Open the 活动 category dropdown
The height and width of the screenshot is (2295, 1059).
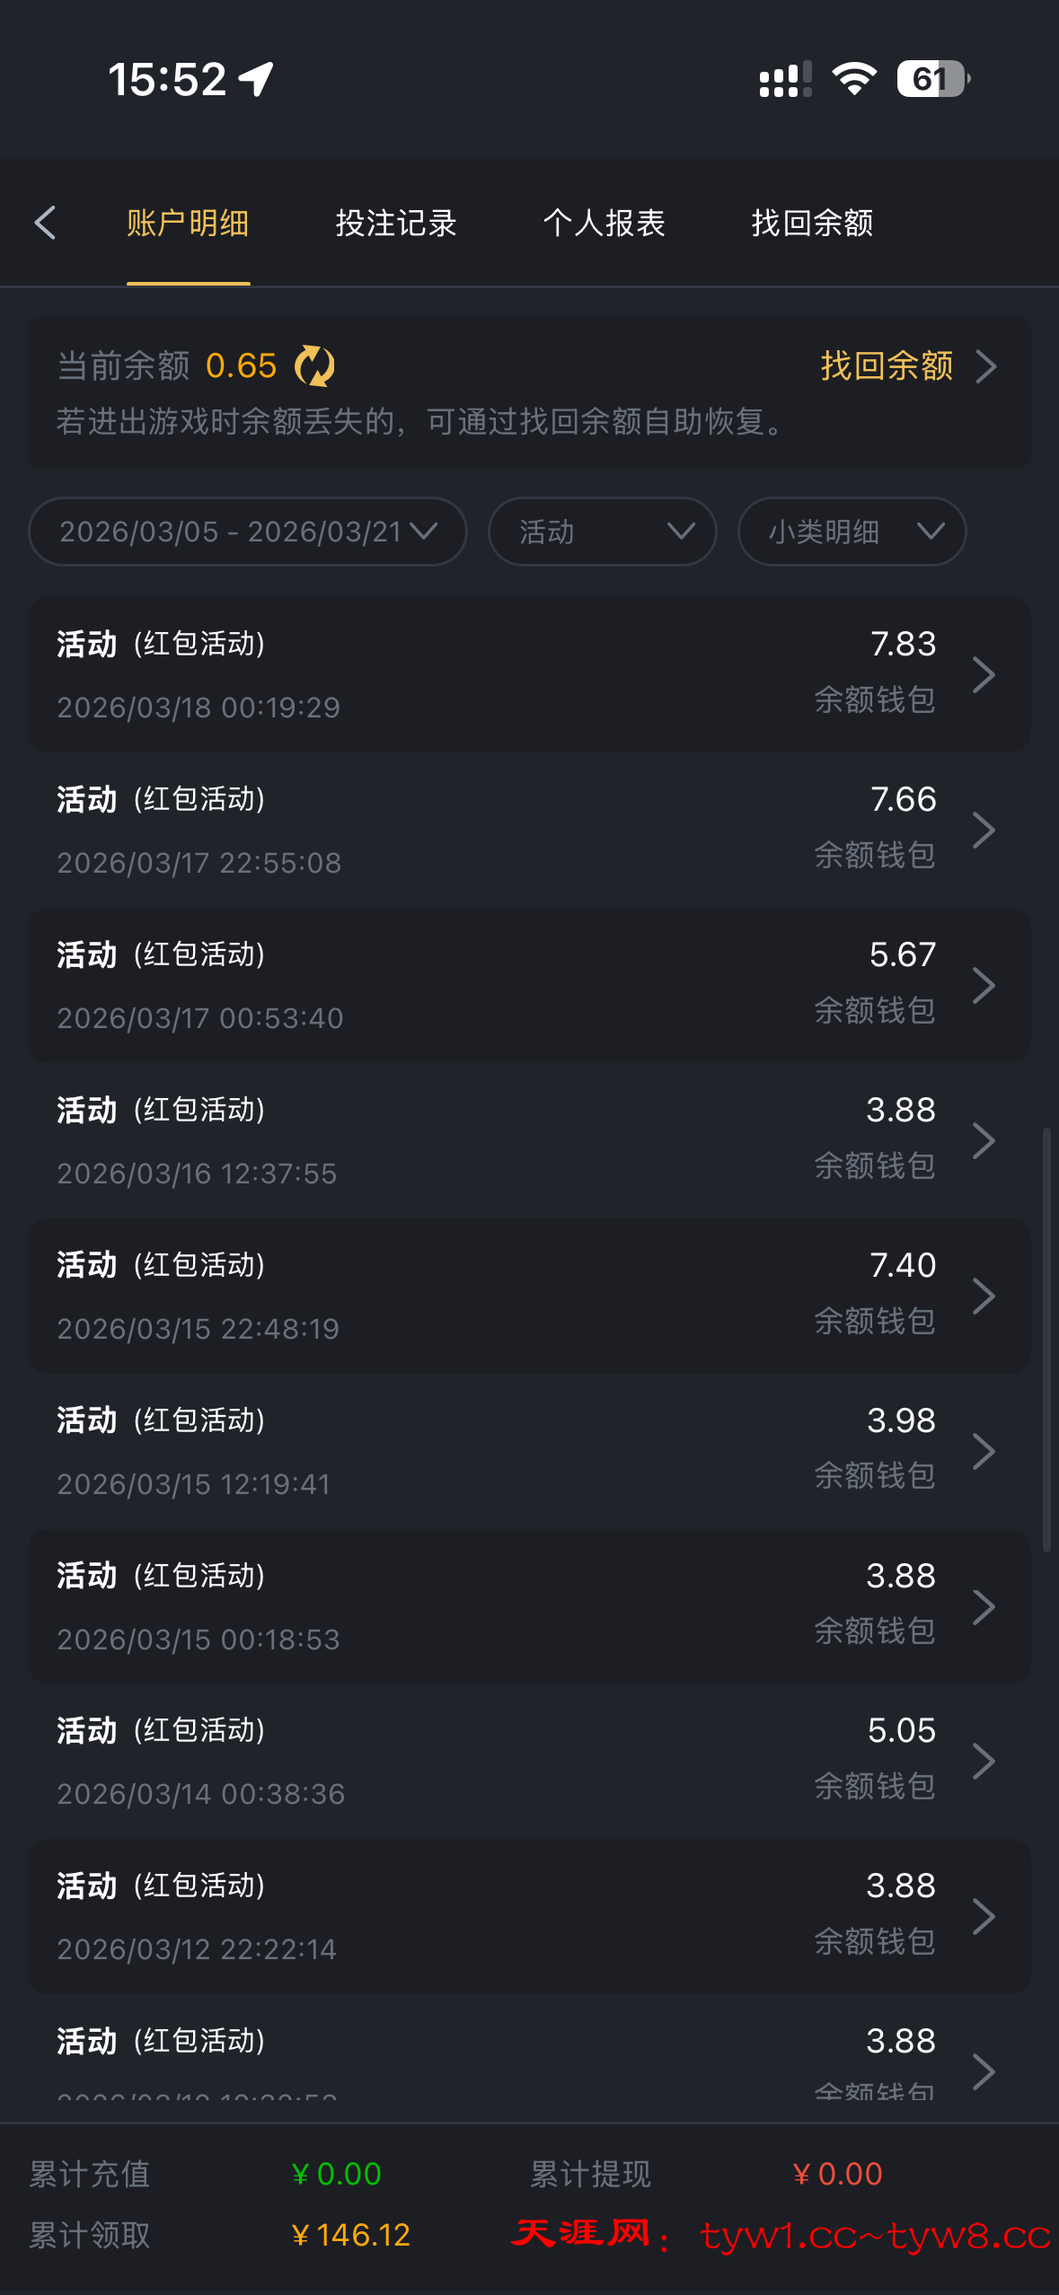[602, 532]
